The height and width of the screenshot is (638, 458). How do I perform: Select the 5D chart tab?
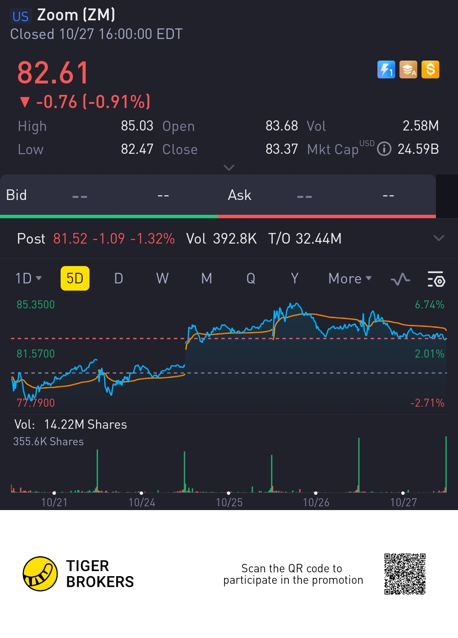75,278
